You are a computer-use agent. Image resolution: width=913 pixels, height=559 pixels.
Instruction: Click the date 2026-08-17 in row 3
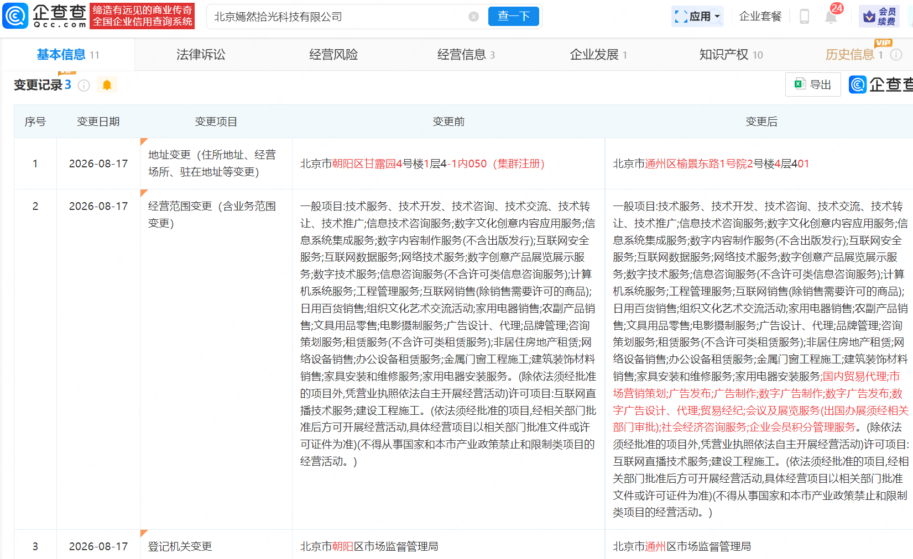pyautogui.click(x=98, y=546)
